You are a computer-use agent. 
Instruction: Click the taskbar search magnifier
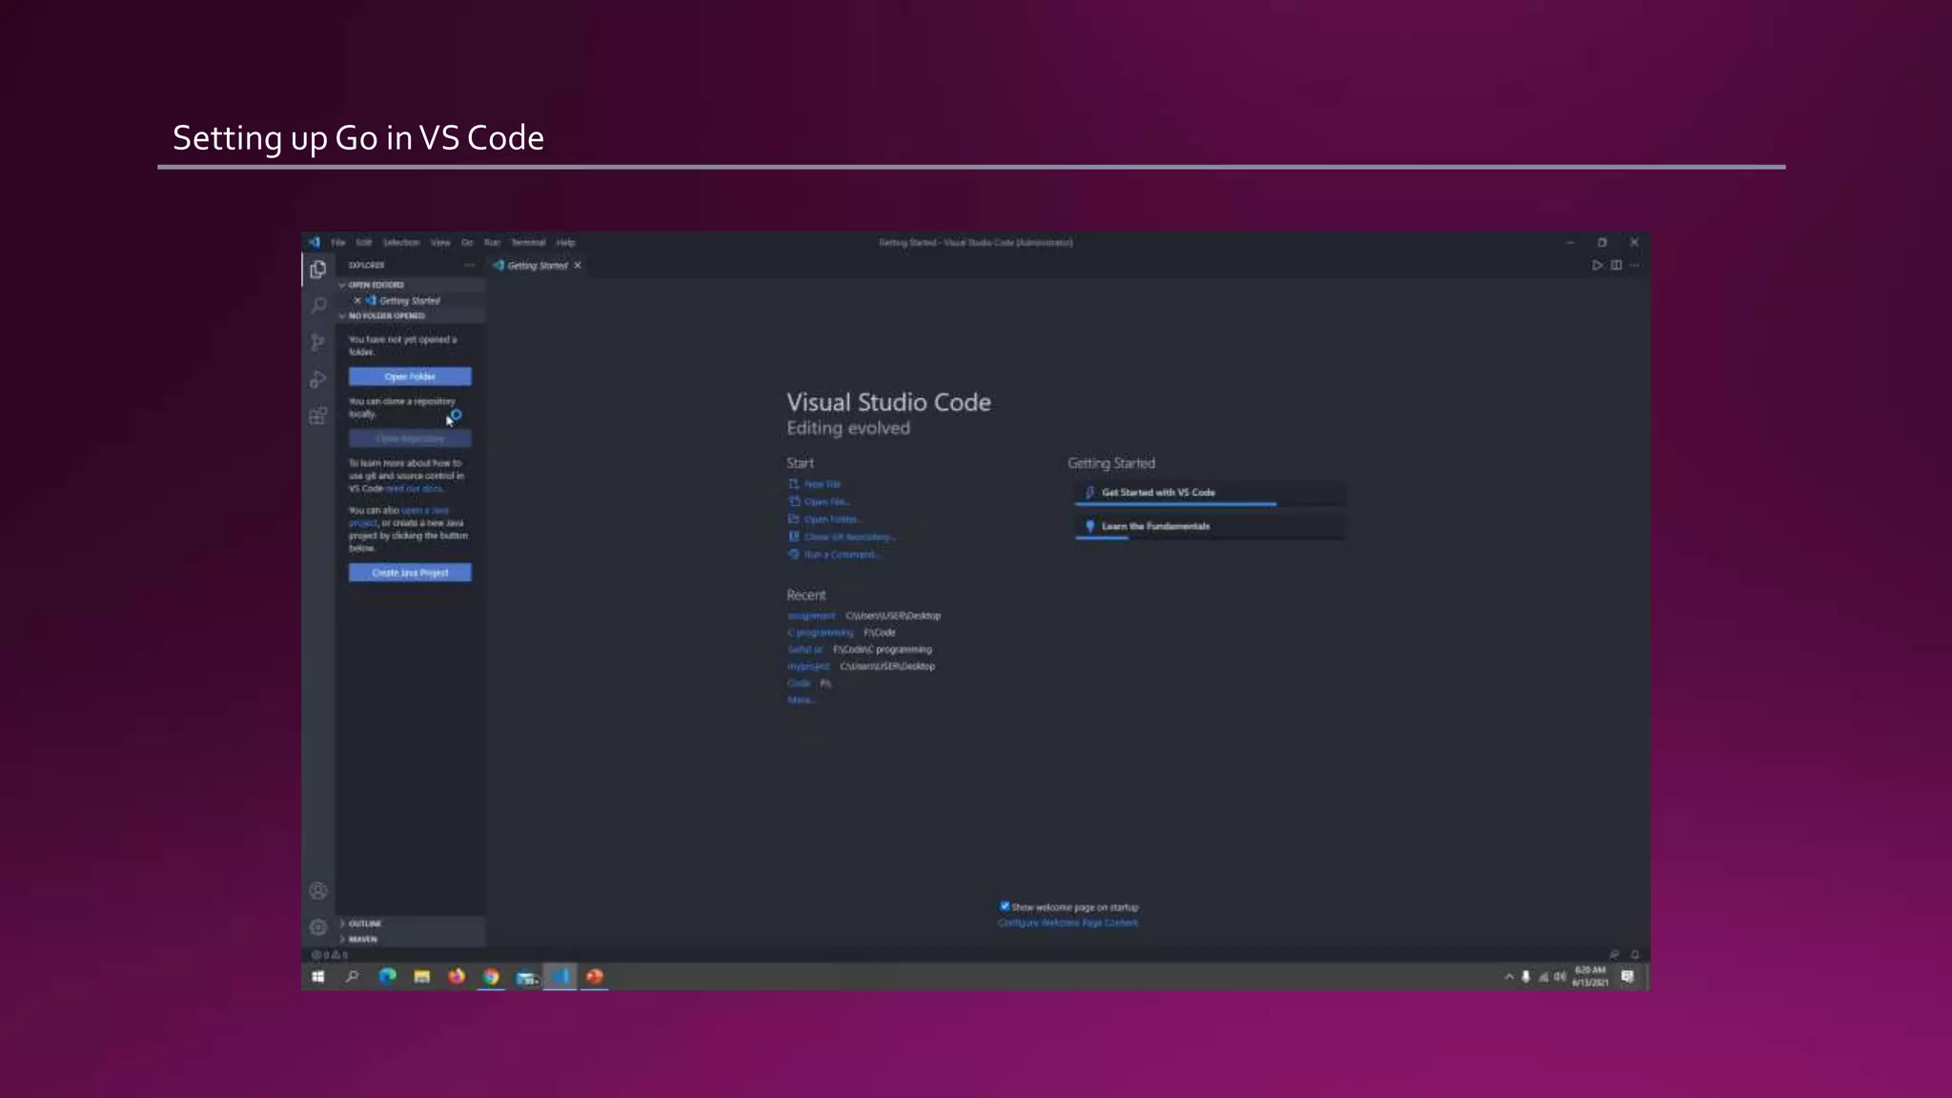[x=352, y=977]
